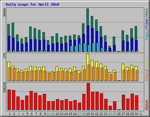Click day label 2 on the x-axis

click(14, 114)
